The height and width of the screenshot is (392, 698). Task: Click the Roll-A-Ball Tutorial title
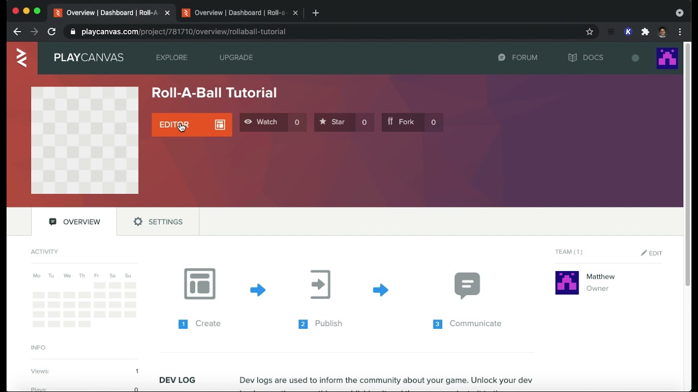214,93
